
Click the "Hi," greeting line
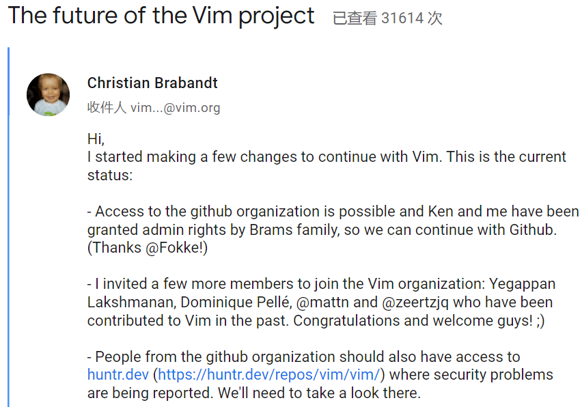96,139
